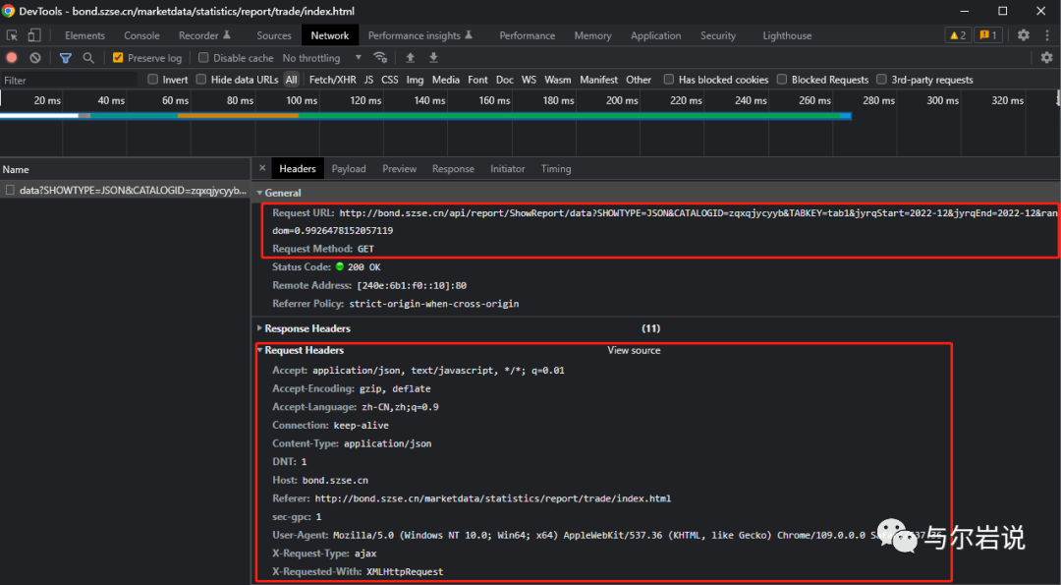Select the Headers detail tab

coord(297,168)
